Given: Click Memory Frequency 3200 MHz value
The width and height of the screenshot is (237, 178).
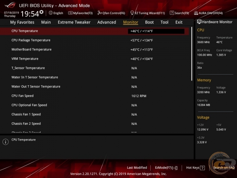Looking at the screenshot, I should 203,92.
